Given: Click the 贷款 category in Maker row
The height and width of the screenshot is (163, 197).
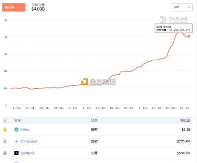Looking at the screenshot, I should 94,130.
